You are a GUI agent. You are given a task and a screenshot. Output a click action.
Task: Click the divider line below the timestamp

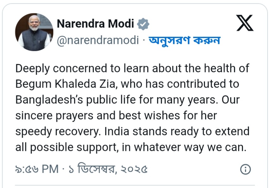click(x=135, y=185)
